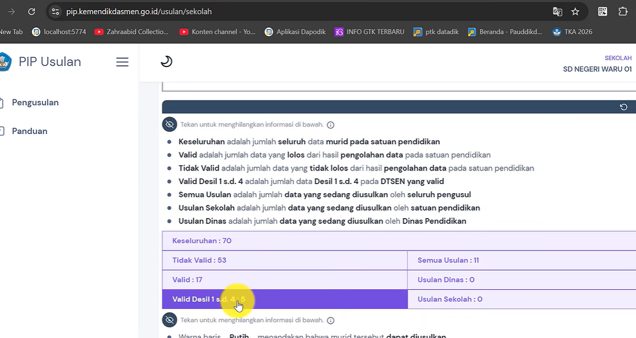
Task: Click the info icon beside the lower hide hint
Action: click(330, 320)
